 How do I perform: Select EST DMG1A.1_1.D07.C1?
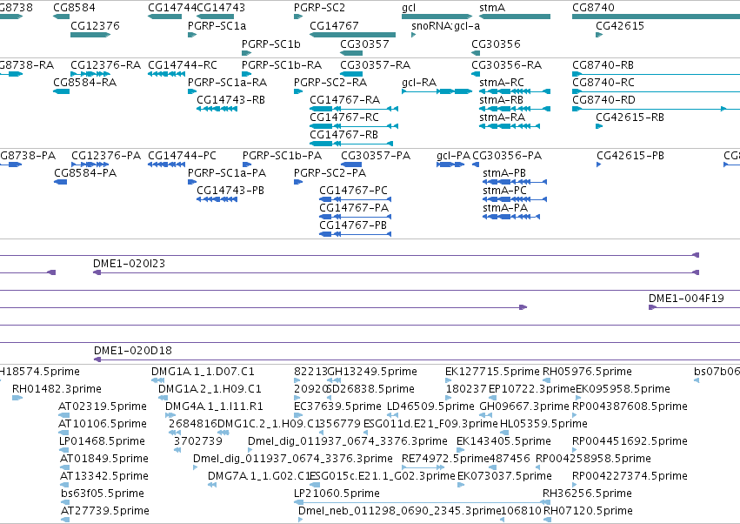[203, 372]
